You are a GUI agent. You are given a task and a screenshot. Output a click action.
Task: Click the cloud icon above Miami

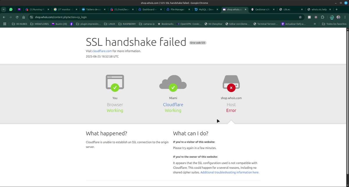(x=173, y=83)
